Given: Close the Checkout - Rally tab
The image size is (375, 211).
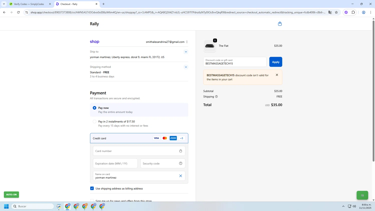Looking at the screenshot, I should pos(96,4).
